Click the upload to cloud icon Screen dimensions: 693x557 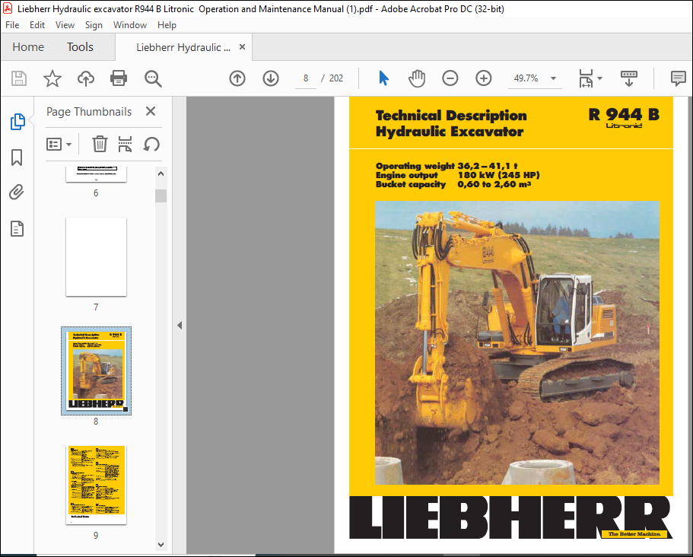[x=86, y=78]
